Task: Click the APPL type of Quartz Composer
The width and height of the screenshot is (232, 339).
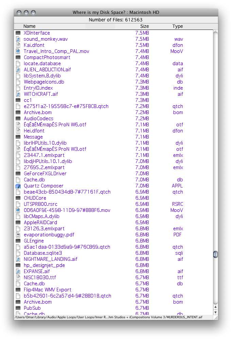Action: click(x=177, y=186)
